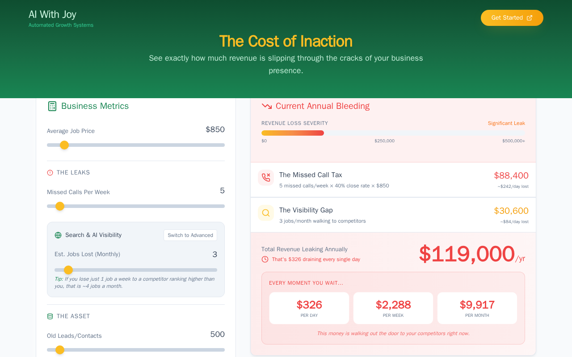This screenshot has width=572, height=357.
Task: Click the clock icon next to draining text
Action: (265, 259)
